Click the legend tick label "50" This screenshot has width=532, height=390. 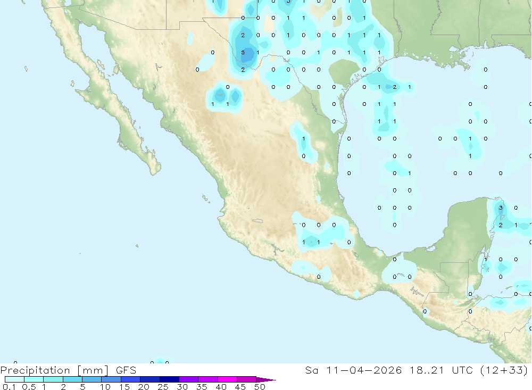point(260,387)
